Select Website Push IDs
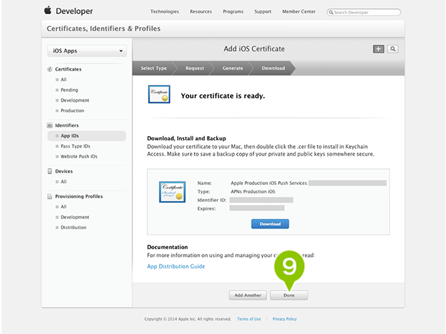 click(x=79, y=156)
